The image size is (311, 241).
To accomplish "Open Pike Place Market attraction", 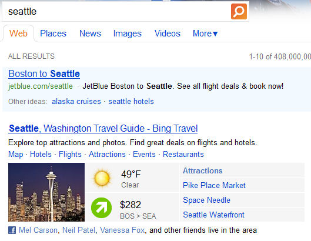I will click(214, 186).
